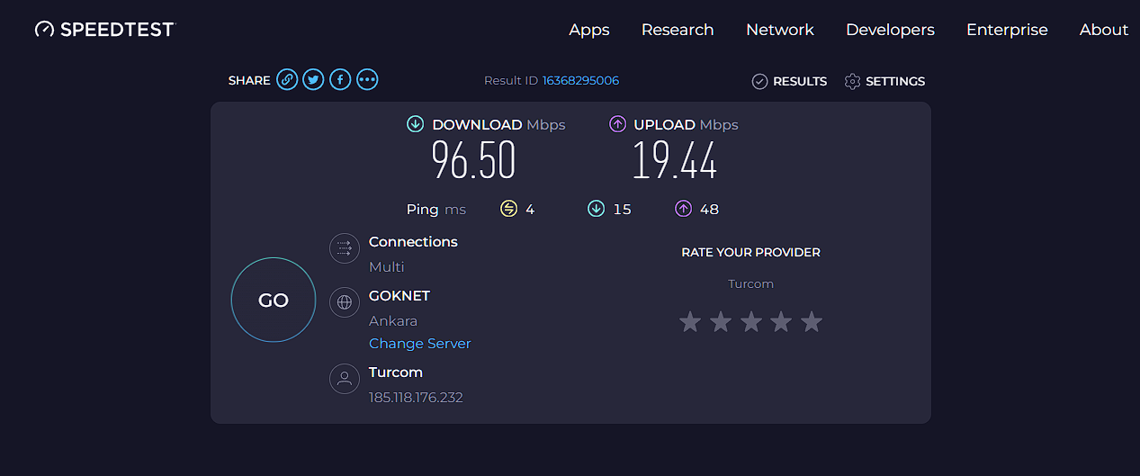Click the Speedtest logo
This screenshot has height=476, width=1140.
104,30
